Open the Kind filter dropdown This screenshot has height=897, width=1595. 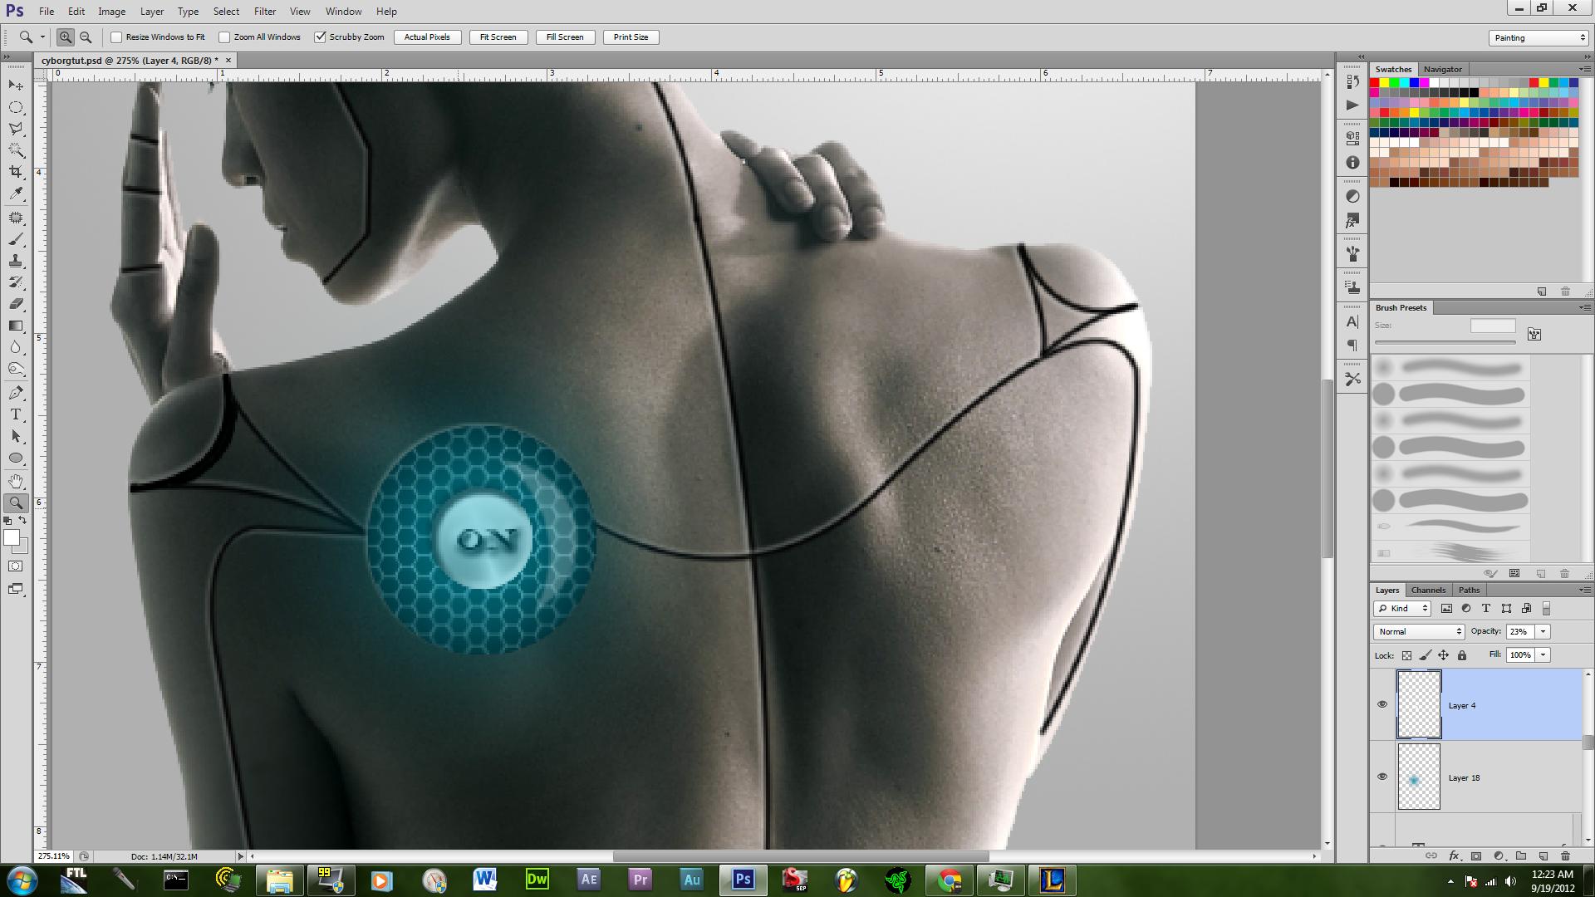tap(1401, 609)
